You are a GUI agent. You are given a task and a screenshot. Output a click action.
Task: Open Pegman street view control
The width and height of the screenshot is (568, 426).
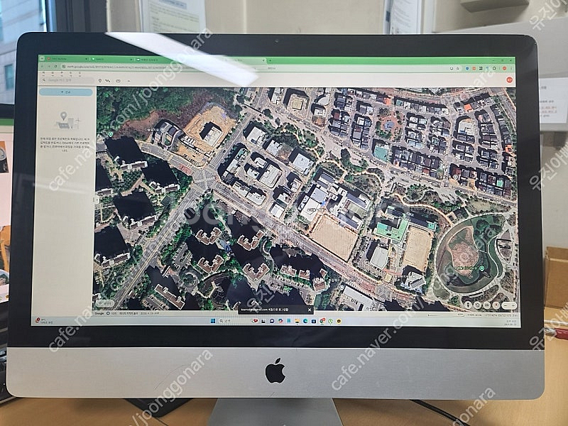click(468, 305)
